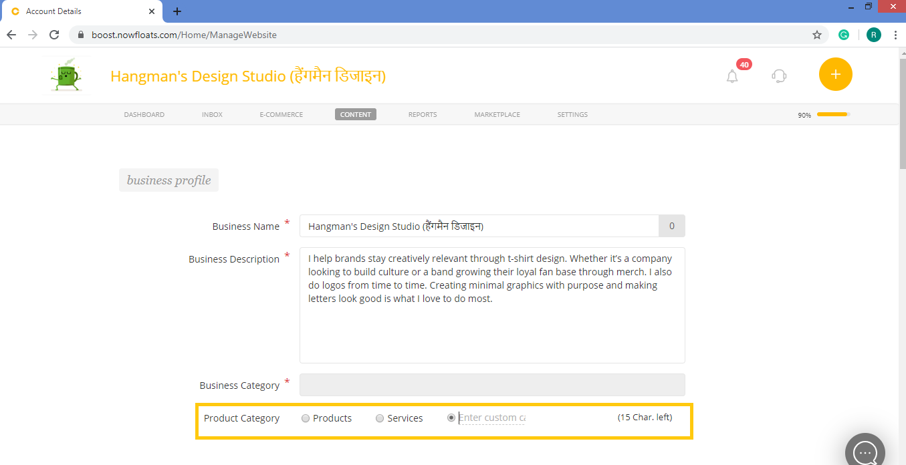This screenshot has height=465, width=906.
Task: Open the Settings menu
Action: (572, 114)
